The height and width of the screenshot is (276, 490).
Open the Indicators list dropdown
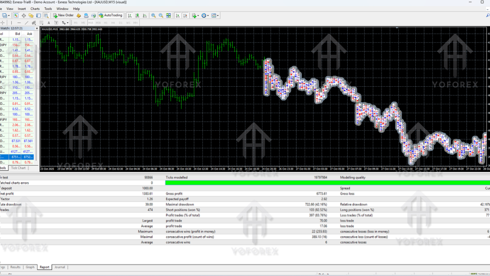pos(195,16)
